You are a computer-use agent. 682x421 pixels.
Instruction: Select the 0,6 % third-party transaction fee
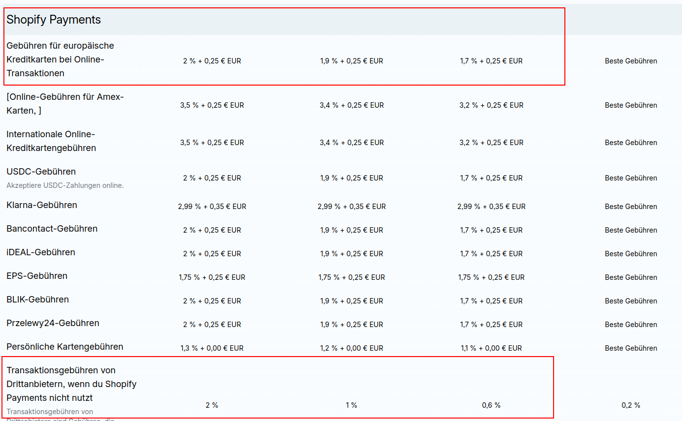click(x=491, y=405)
